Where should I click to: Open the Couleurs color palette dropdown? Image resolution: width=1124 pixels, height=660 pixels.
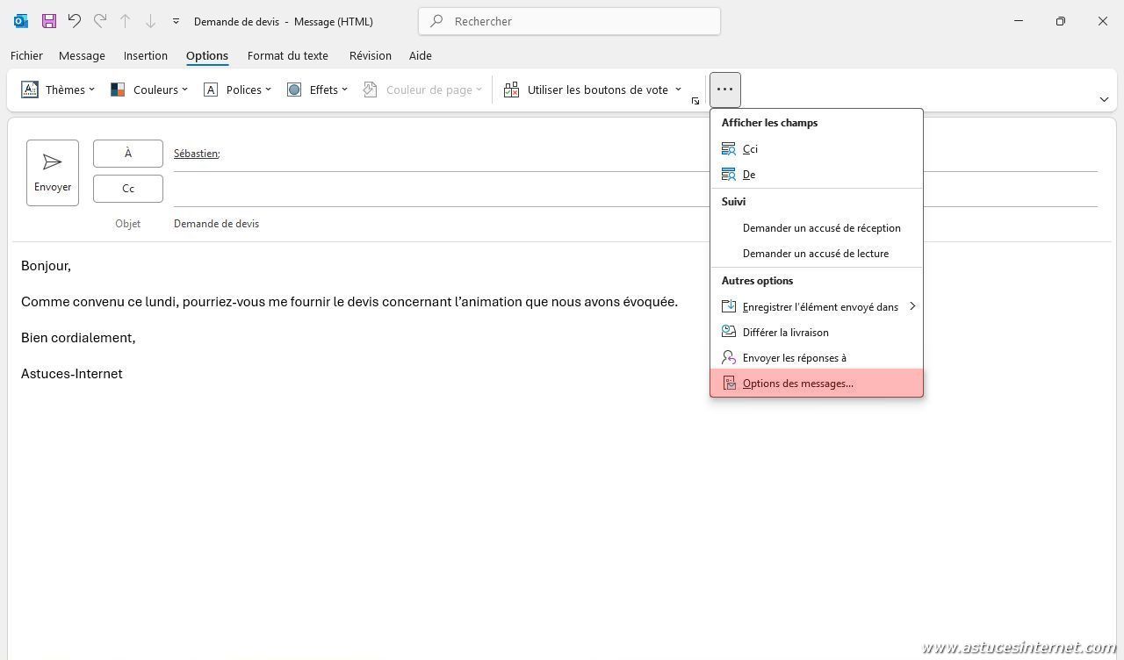(x=149, y=90)
